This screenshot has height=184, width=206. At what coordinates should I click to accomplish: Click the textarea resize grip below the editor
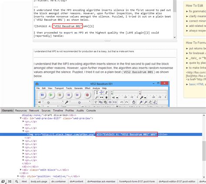pyautogui.click(x=107, y=41)
